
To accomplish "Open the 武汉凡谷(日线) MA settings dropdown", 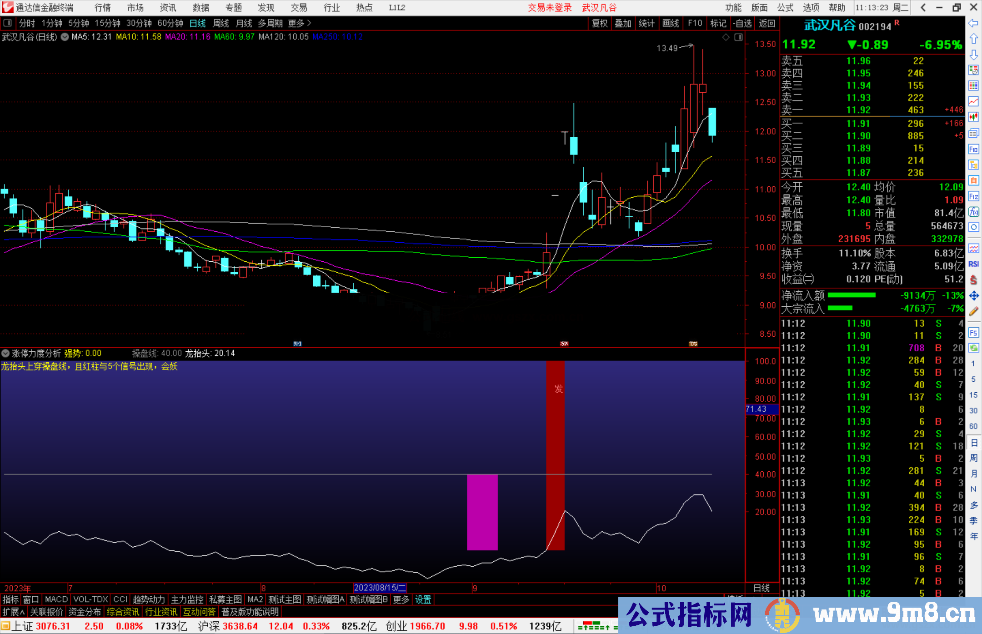I will point(65,37).
